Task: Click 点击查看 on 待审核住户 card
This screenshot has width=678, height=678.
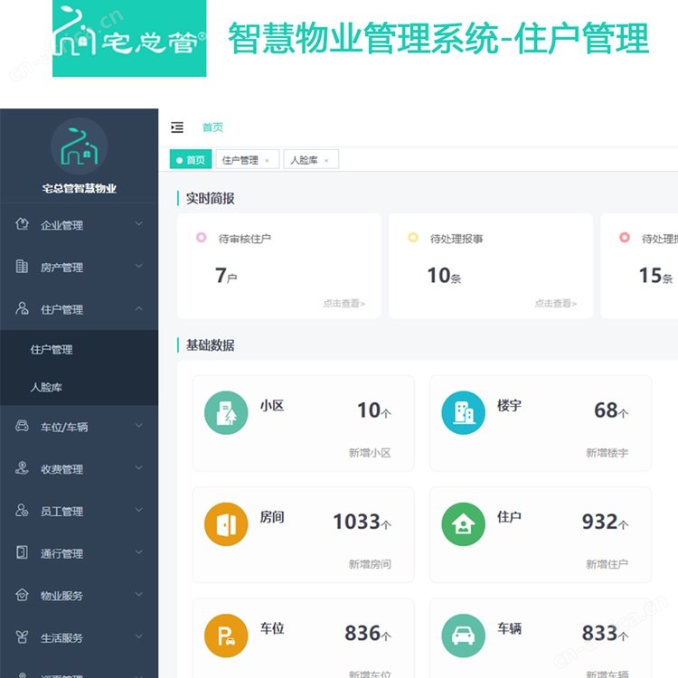Action: pos(344,304)
